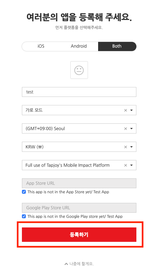
Task: Expand the Full use of Tapjoy's platform dropdown
Action: tap(131, 165)
